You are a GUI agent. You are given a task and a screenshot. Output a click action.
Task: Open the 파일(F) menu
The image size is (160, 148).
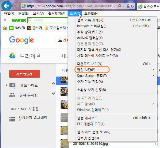tap(9, 14)
